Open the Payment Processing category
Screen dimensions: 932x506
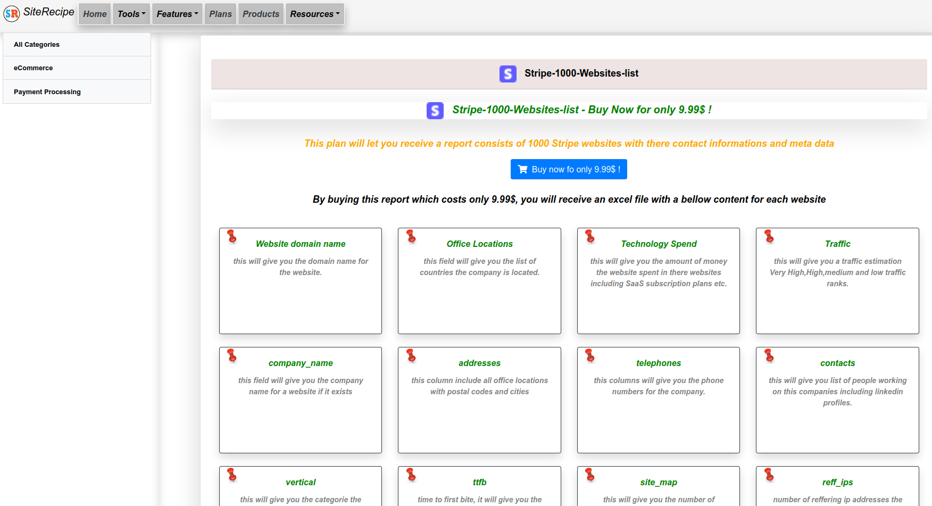[77, 92]
